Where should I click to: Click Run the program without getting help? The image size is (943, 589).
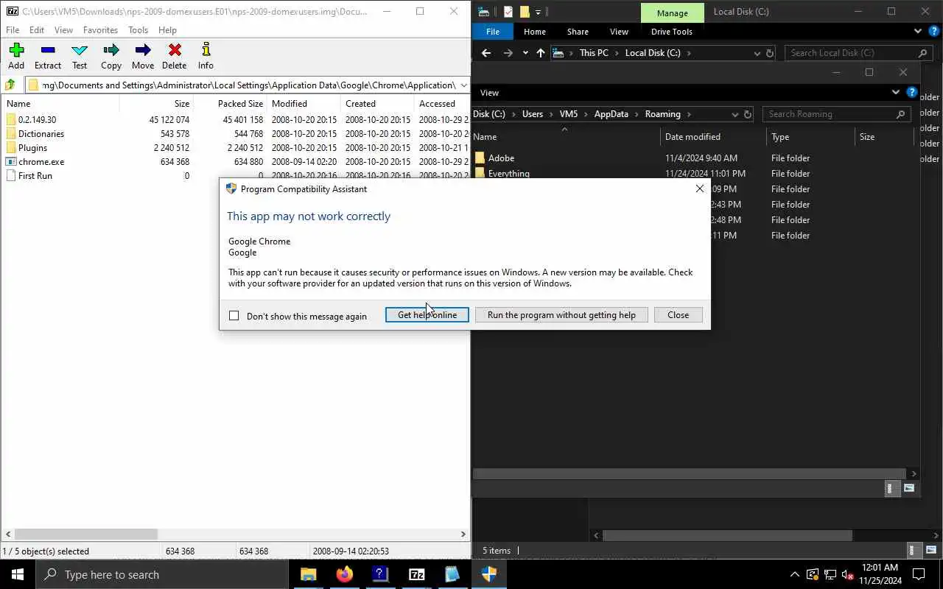pos(561,314)
